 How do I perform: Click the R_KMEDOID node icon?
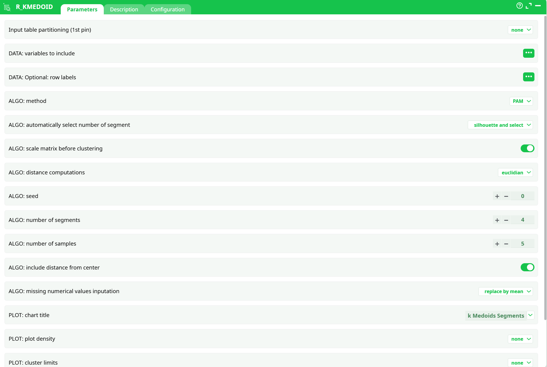tap(7, 7)
